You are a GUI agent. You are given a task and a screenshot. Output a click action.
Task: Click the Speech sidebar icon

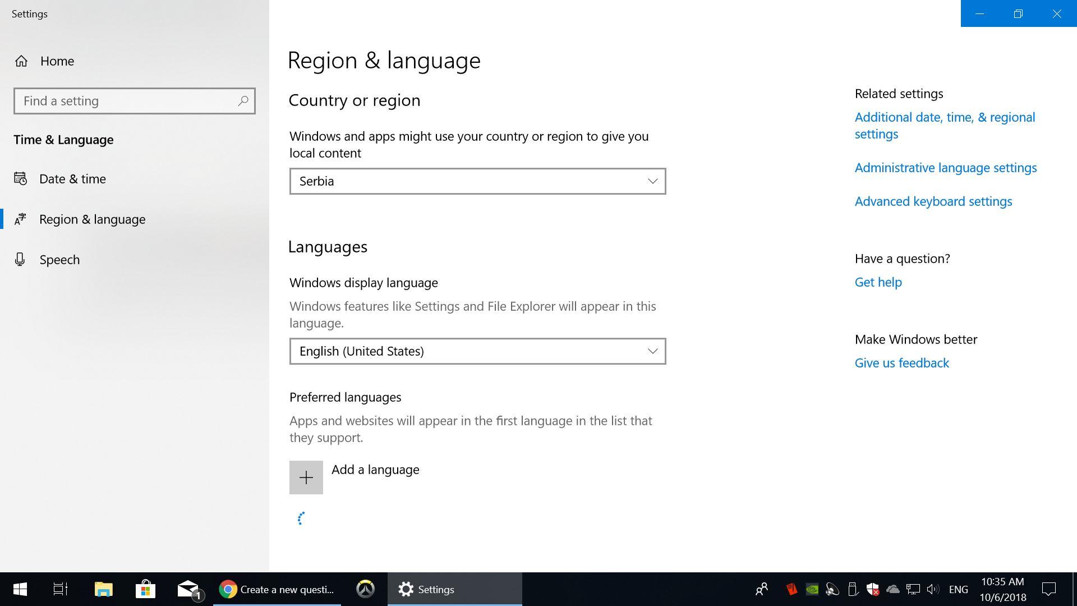click(x=20, y=259)
